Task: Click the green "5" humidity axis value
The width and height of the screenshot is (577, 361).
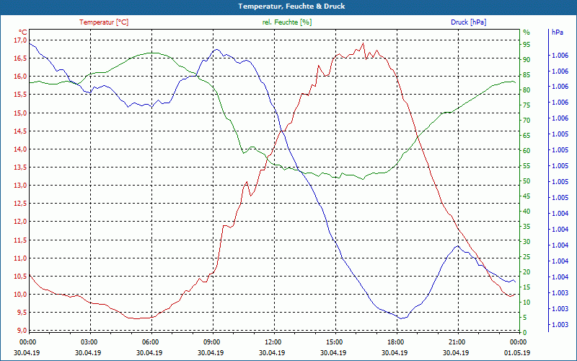Action: (x=525, y=318)
